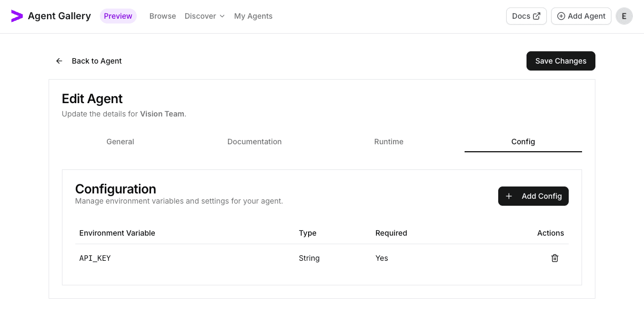Image resolution: width=644 pixels, height=311 pixels.
Task: Click the Preview badge
Action: tap(118, 16)
